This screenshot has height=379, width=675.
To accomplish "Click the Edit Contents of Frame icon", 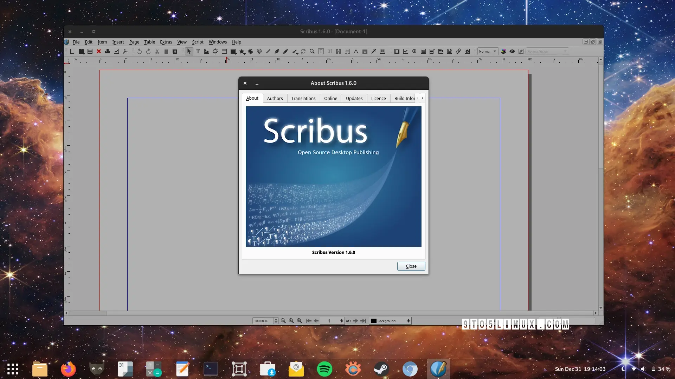I will [x=321, y=51].
